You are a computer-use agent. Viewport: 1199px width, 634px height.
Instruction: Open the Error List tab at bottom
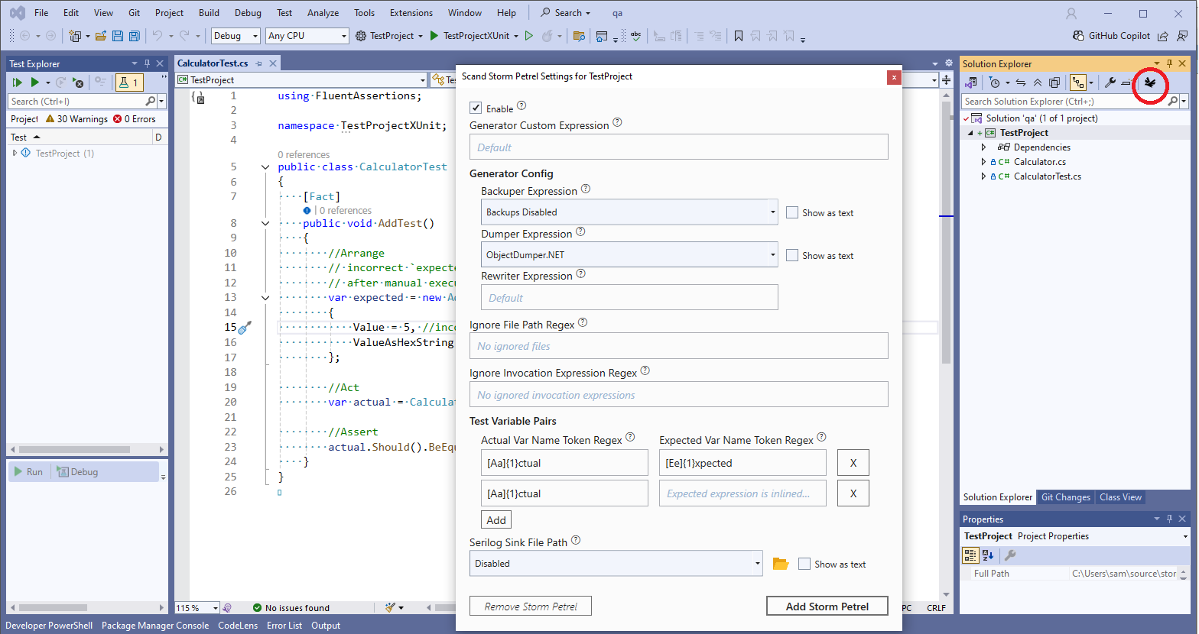click(284, 626)
